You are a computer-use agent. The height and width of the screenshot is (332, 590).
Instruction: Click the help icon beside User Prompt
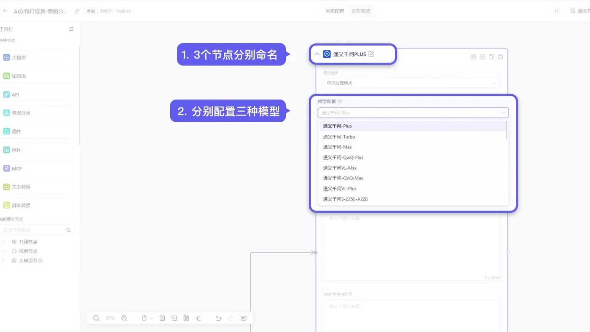tap(350, 294)
